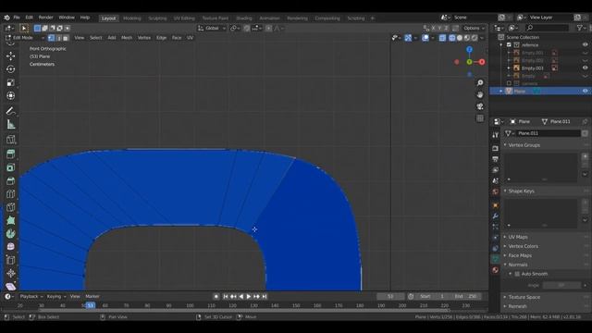Jump to the timeline end frame
Viewport: 592px width, 333px height.
265,297
